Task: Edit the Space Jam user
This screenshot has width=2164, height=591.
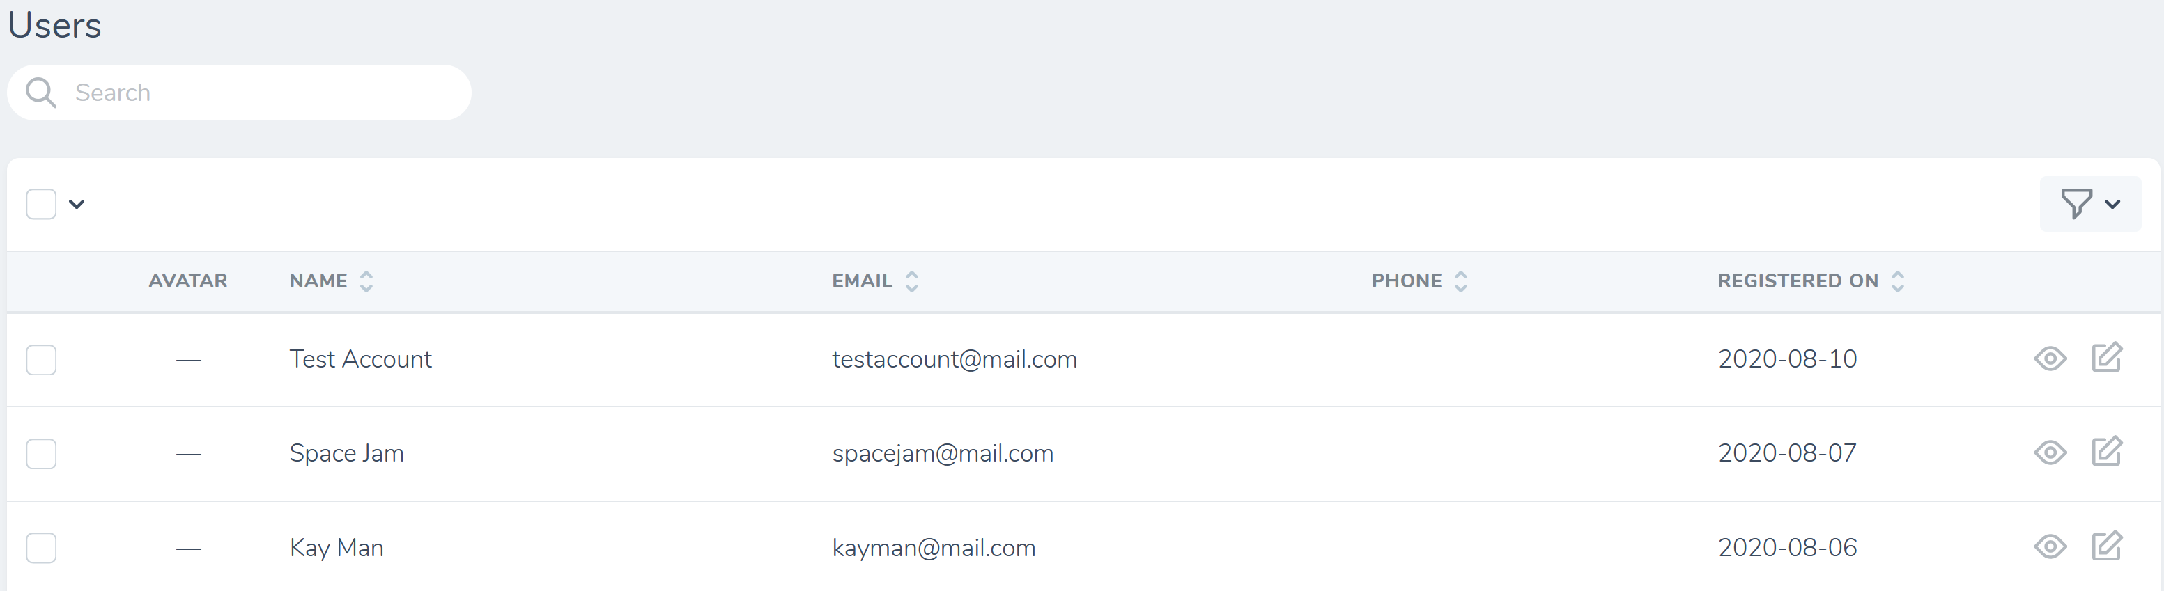Action: [2108, 452]
